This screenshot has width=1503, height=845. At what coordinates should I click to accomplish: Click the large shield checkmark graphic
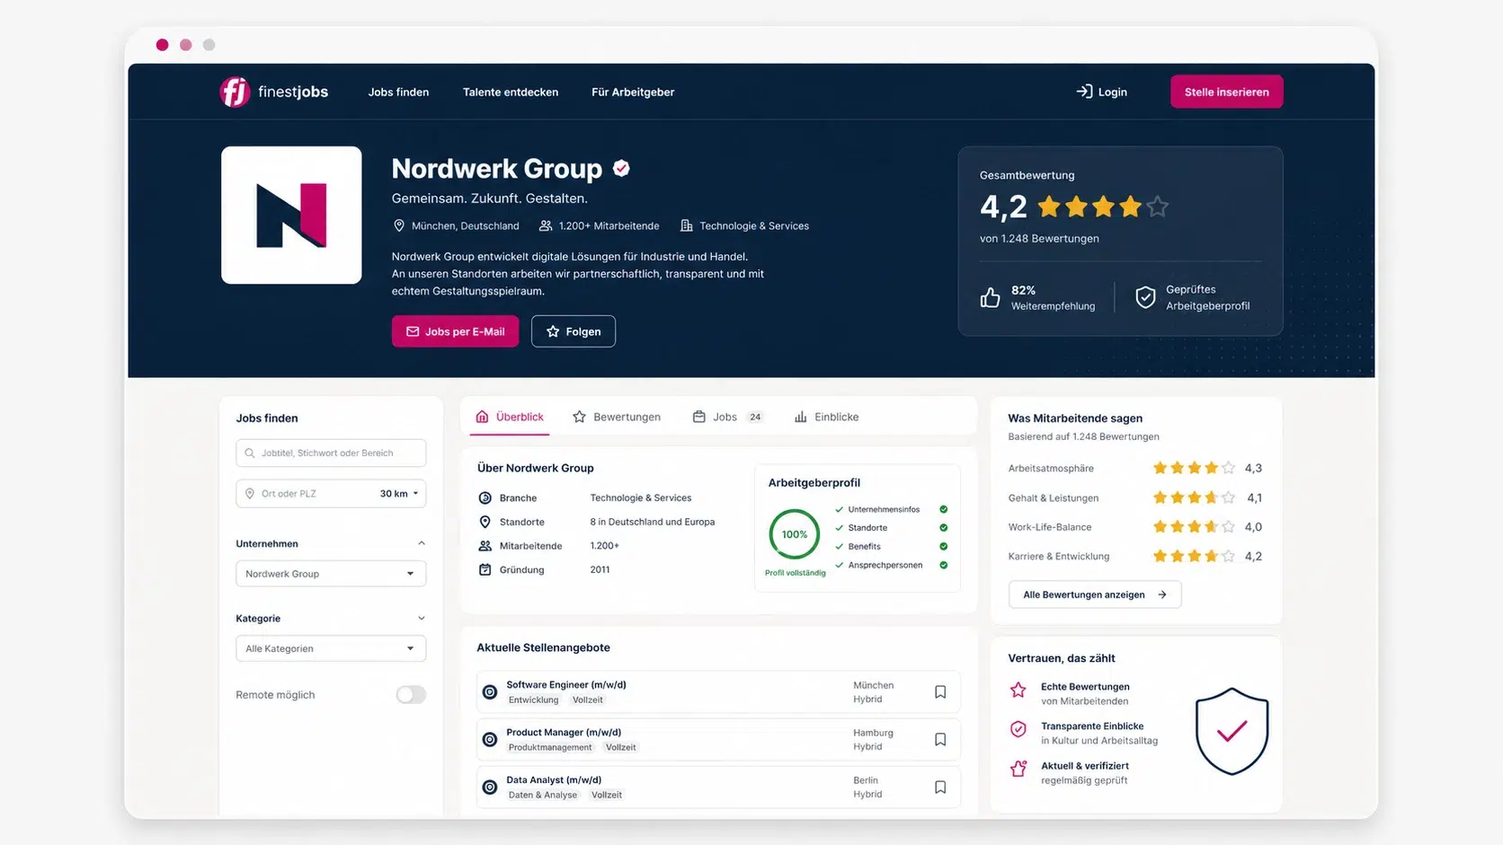[1232, 731]
